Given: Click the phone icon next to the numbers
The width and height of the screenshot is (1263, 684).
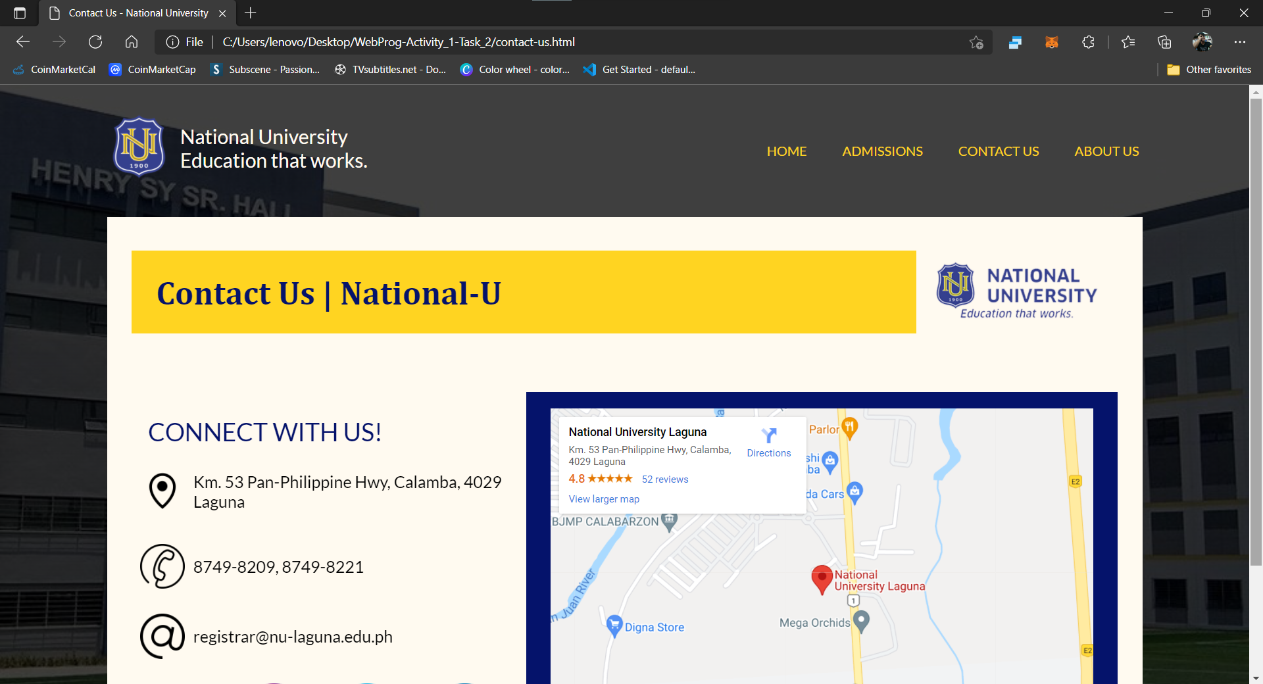Looking at the screenshot, I should pos(162,566).
